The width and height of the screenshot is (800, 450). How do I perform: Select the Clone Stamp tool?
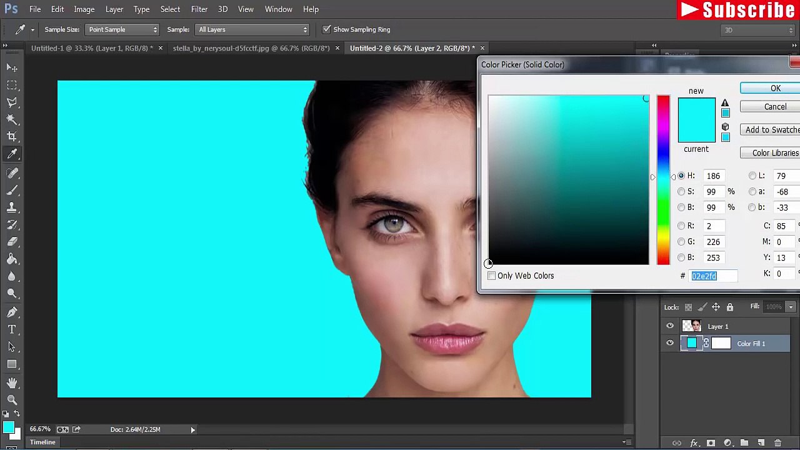12,207
